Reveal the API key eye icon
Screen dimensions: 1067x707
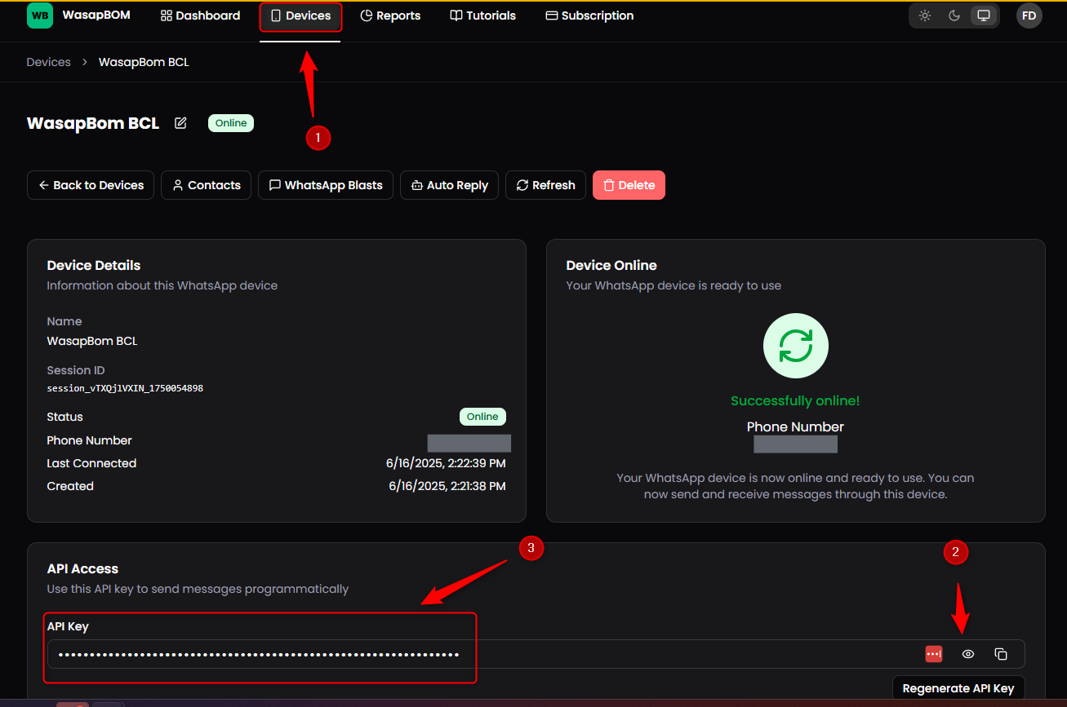(968, 654)
